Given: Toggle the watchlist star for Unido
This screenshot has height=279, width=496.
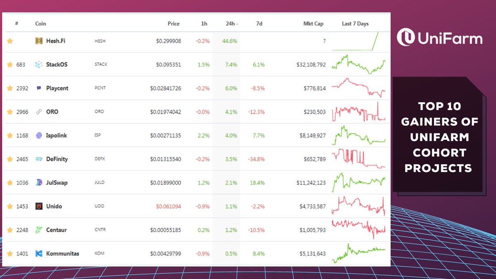Looking at the screenshot, I should 10,206.
